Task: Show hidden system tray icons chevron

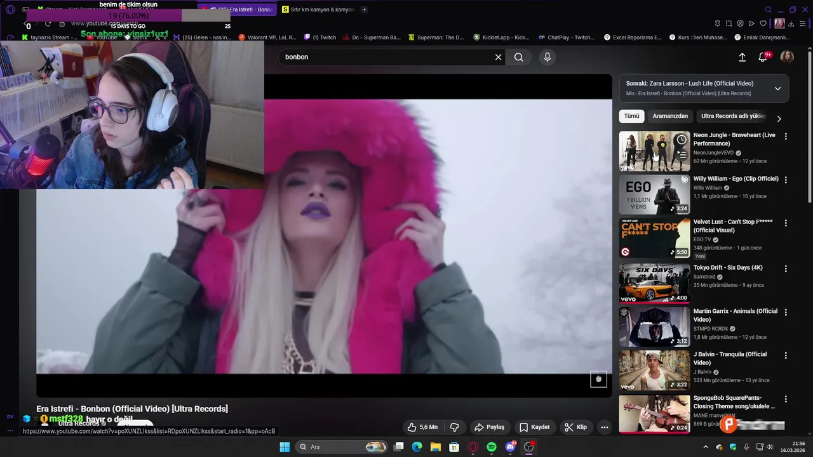Action: click(706, 447)
